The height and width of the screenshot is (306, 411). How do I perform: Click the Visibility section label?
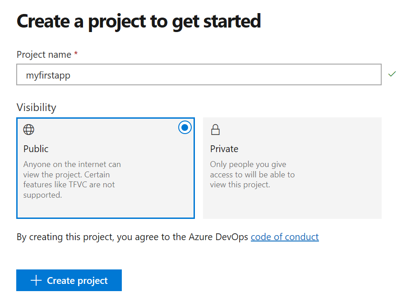coord(37,107)
